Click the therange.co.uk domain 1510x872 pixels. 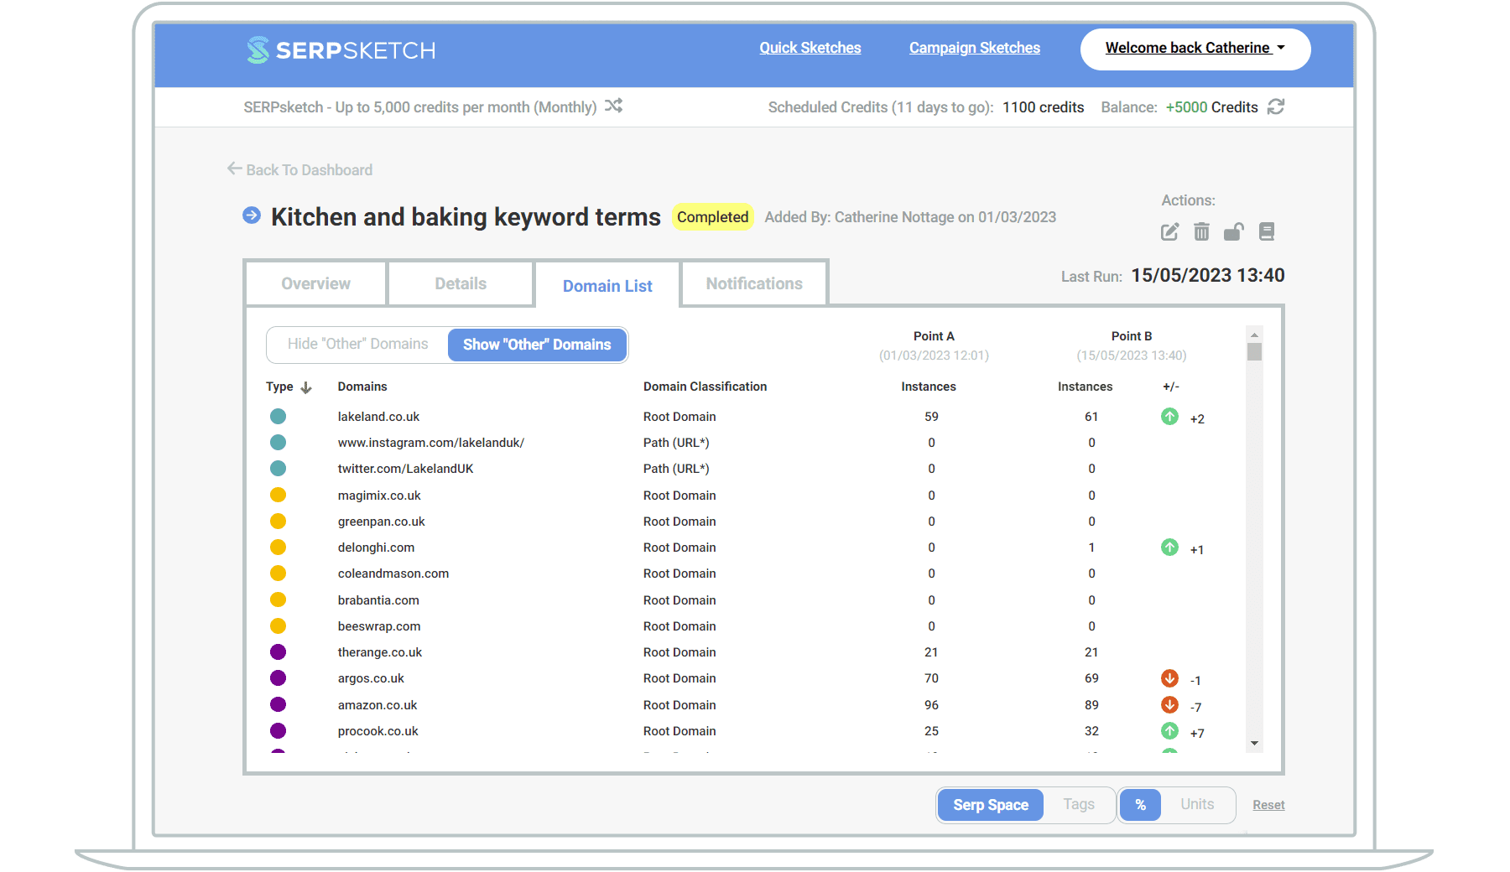(379, 652)
